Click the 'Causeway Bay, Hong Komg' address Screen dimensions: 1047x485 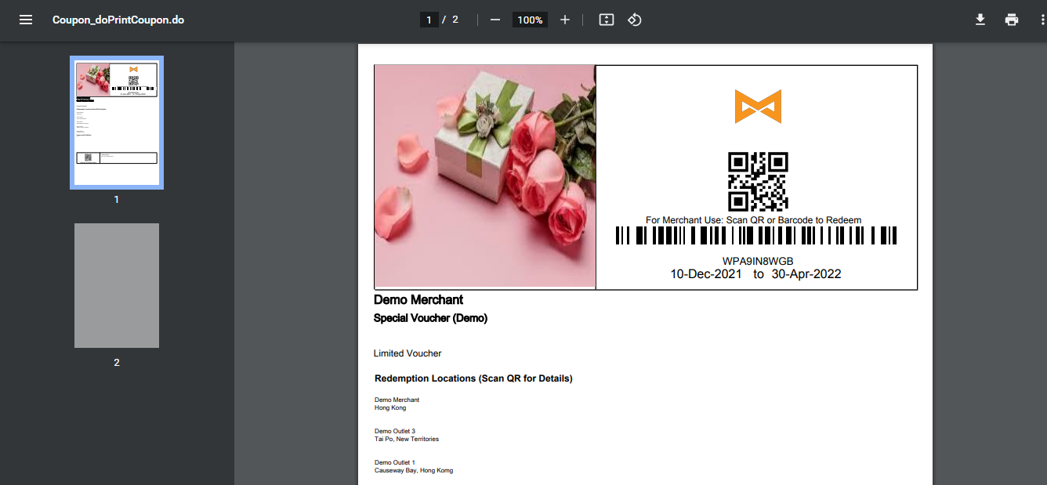(414, 470)
